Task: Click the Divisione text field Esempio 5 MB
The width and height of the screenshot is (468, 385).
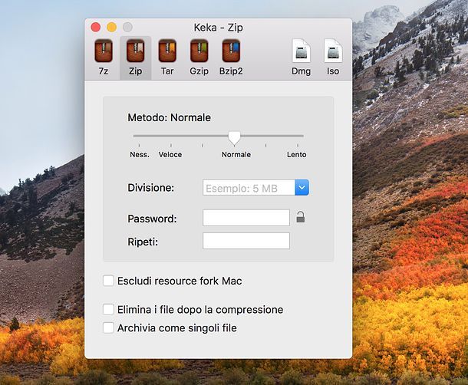Action: [x=249, y=187]
